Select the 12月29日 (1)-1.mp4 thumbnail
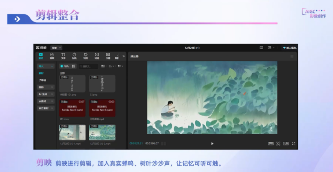 pyautogui.click(x=72, y=133)
